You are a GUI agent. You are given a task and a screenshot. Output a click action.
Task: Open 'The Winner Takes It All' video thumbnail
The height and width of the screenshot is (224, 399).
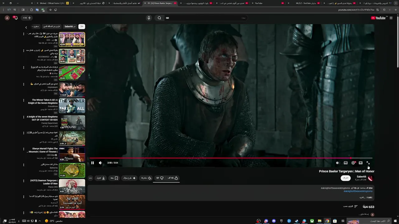tap(72, 106)
